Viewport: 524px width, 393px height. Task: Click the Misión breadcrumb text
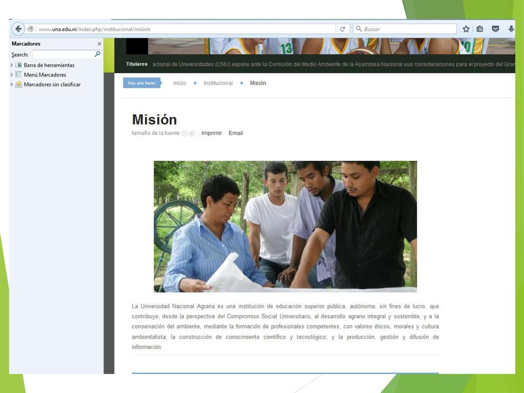[x=258, y=83]
